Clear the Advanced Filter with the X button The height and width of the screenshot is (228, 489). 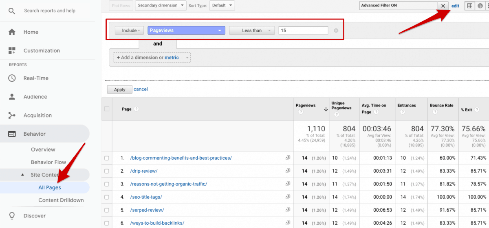coord(443,6)
